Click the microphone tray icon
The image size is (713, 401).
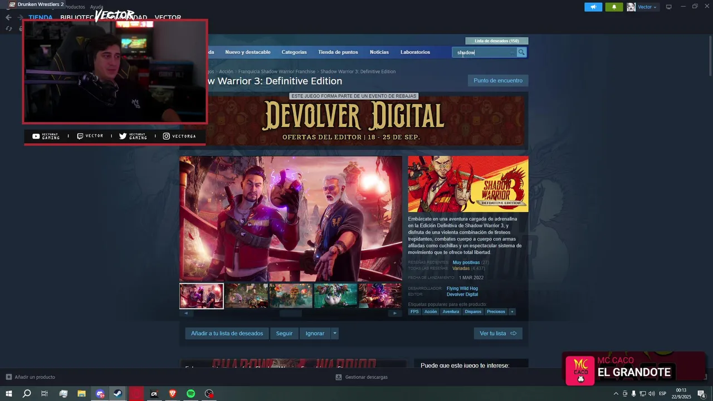pos(633,394)
